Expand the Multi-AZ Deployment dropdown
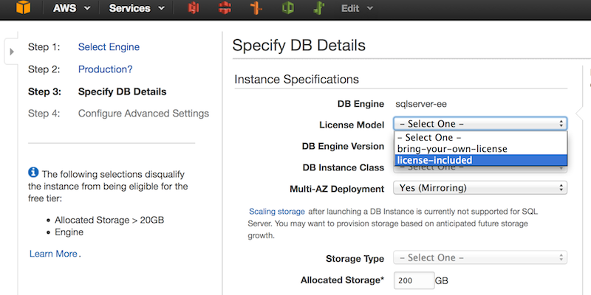The width and height of the screenshot is (591, 295). 480,188
